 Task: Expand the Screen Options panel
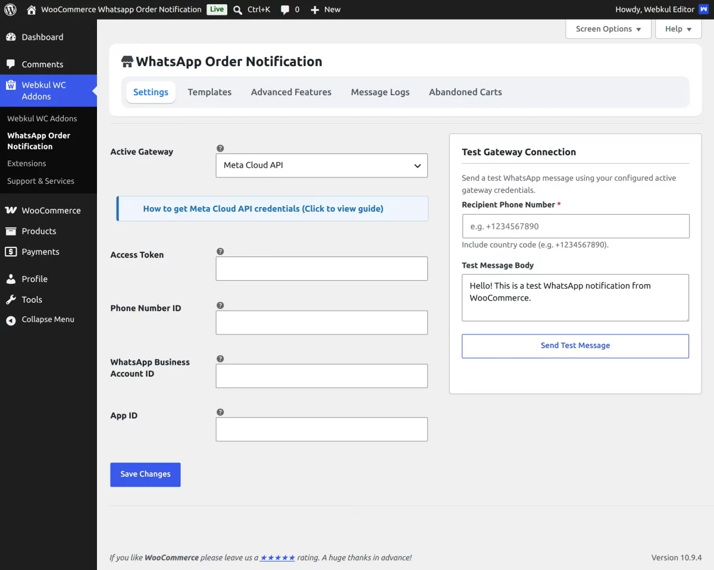[x=608, y=29]
